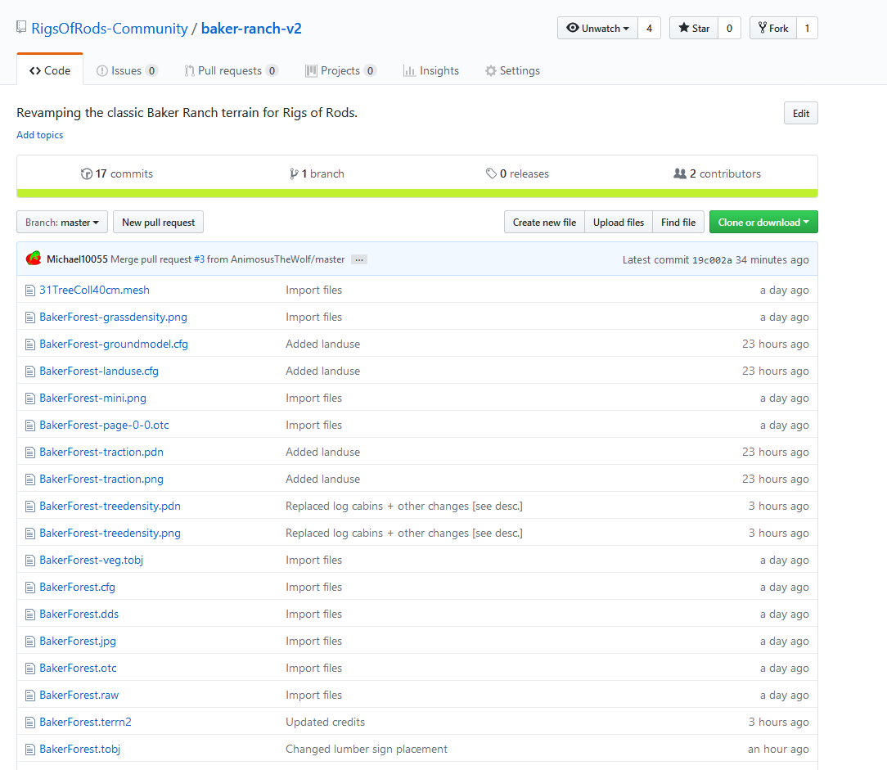This screenshot has width=887, height=770.
Task: Star this repository
Action: coord(694,28)
